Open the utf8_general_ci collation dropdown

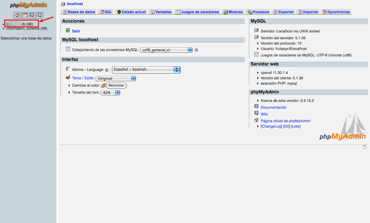[166, 50]
